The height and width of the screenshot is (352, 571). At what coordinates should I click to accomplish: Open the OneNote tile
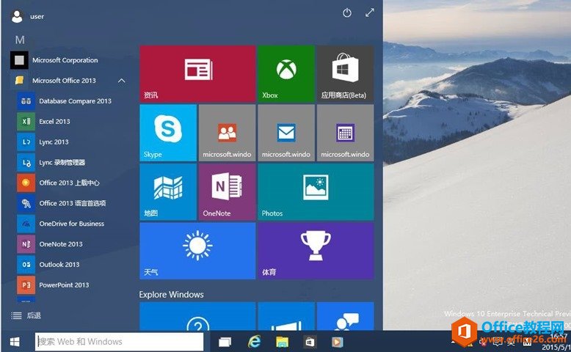(x=227, y=192)
